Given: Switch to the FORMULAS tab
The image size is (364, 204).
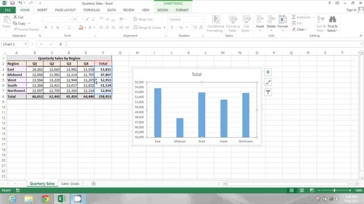Looking at the screenshot, I should (92, 10).
